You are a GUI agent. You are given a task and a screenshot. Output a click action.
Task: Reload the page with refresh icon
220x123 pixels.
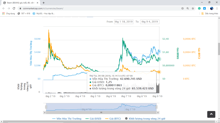14,8
